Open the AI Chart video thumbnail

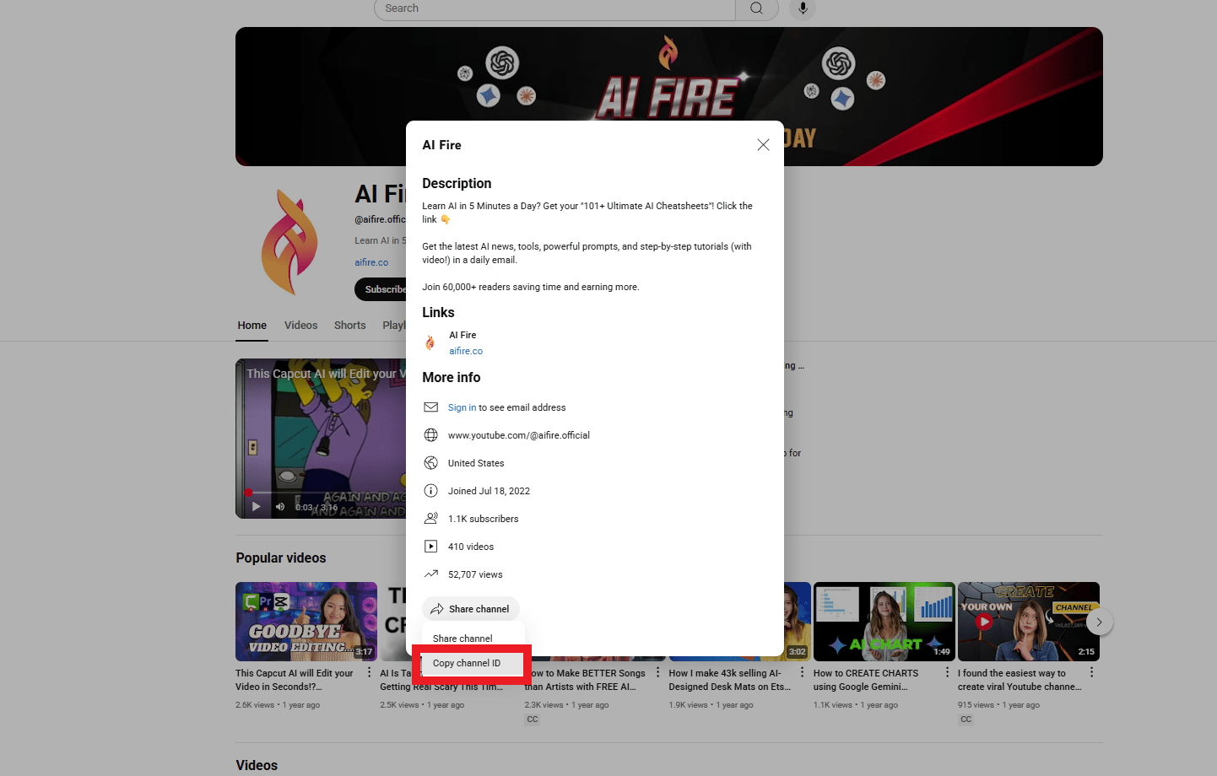pyautogui.click(x=884, y=622)
